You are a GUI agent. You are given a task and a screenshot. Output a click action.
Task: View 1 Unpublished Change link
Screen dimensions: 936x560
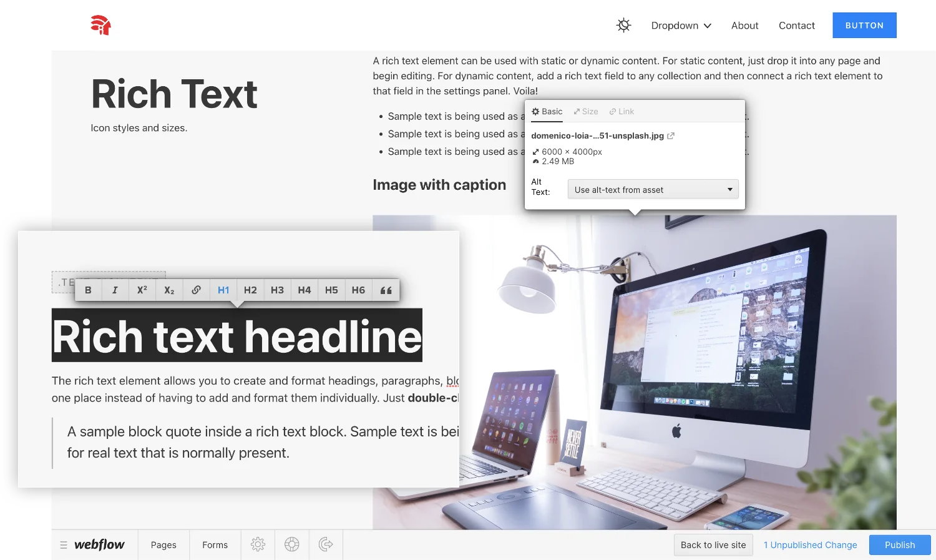pos(810,545)
